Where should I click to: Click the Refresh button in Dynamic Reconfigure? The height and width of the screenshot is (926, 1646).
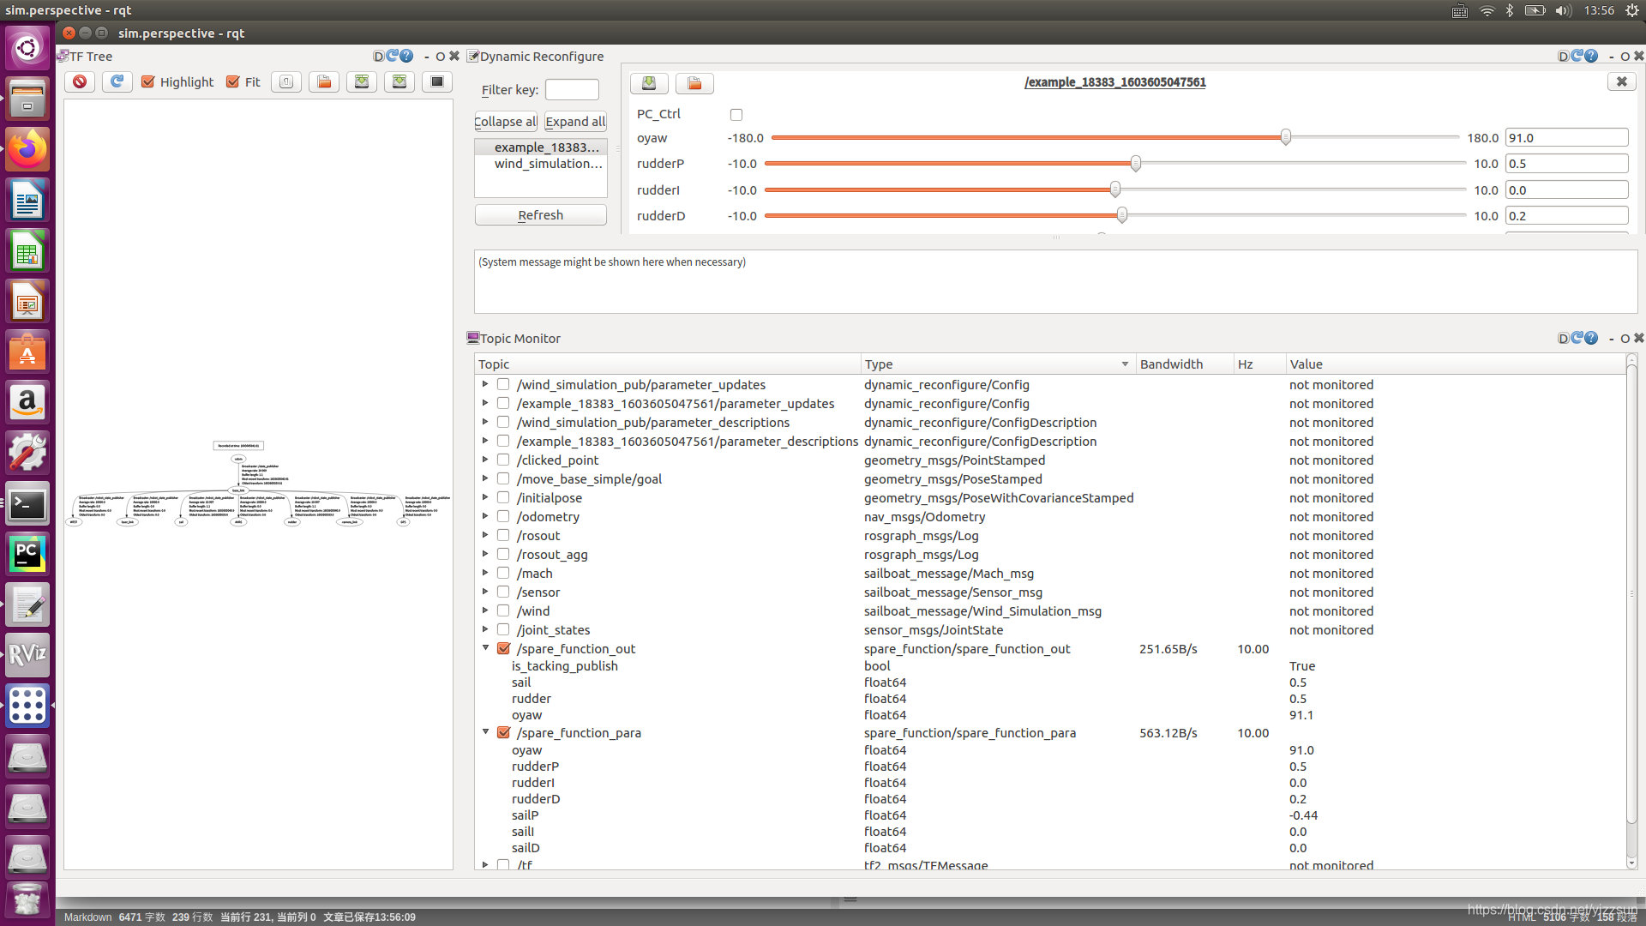pos(539,215)
